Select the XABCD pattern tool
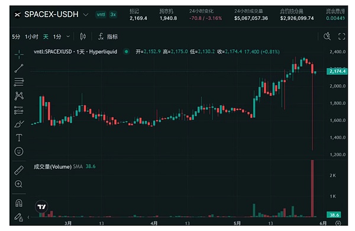The height and width of the screenshot is (231, 355). pyautogui.click(x=19, y=96)
